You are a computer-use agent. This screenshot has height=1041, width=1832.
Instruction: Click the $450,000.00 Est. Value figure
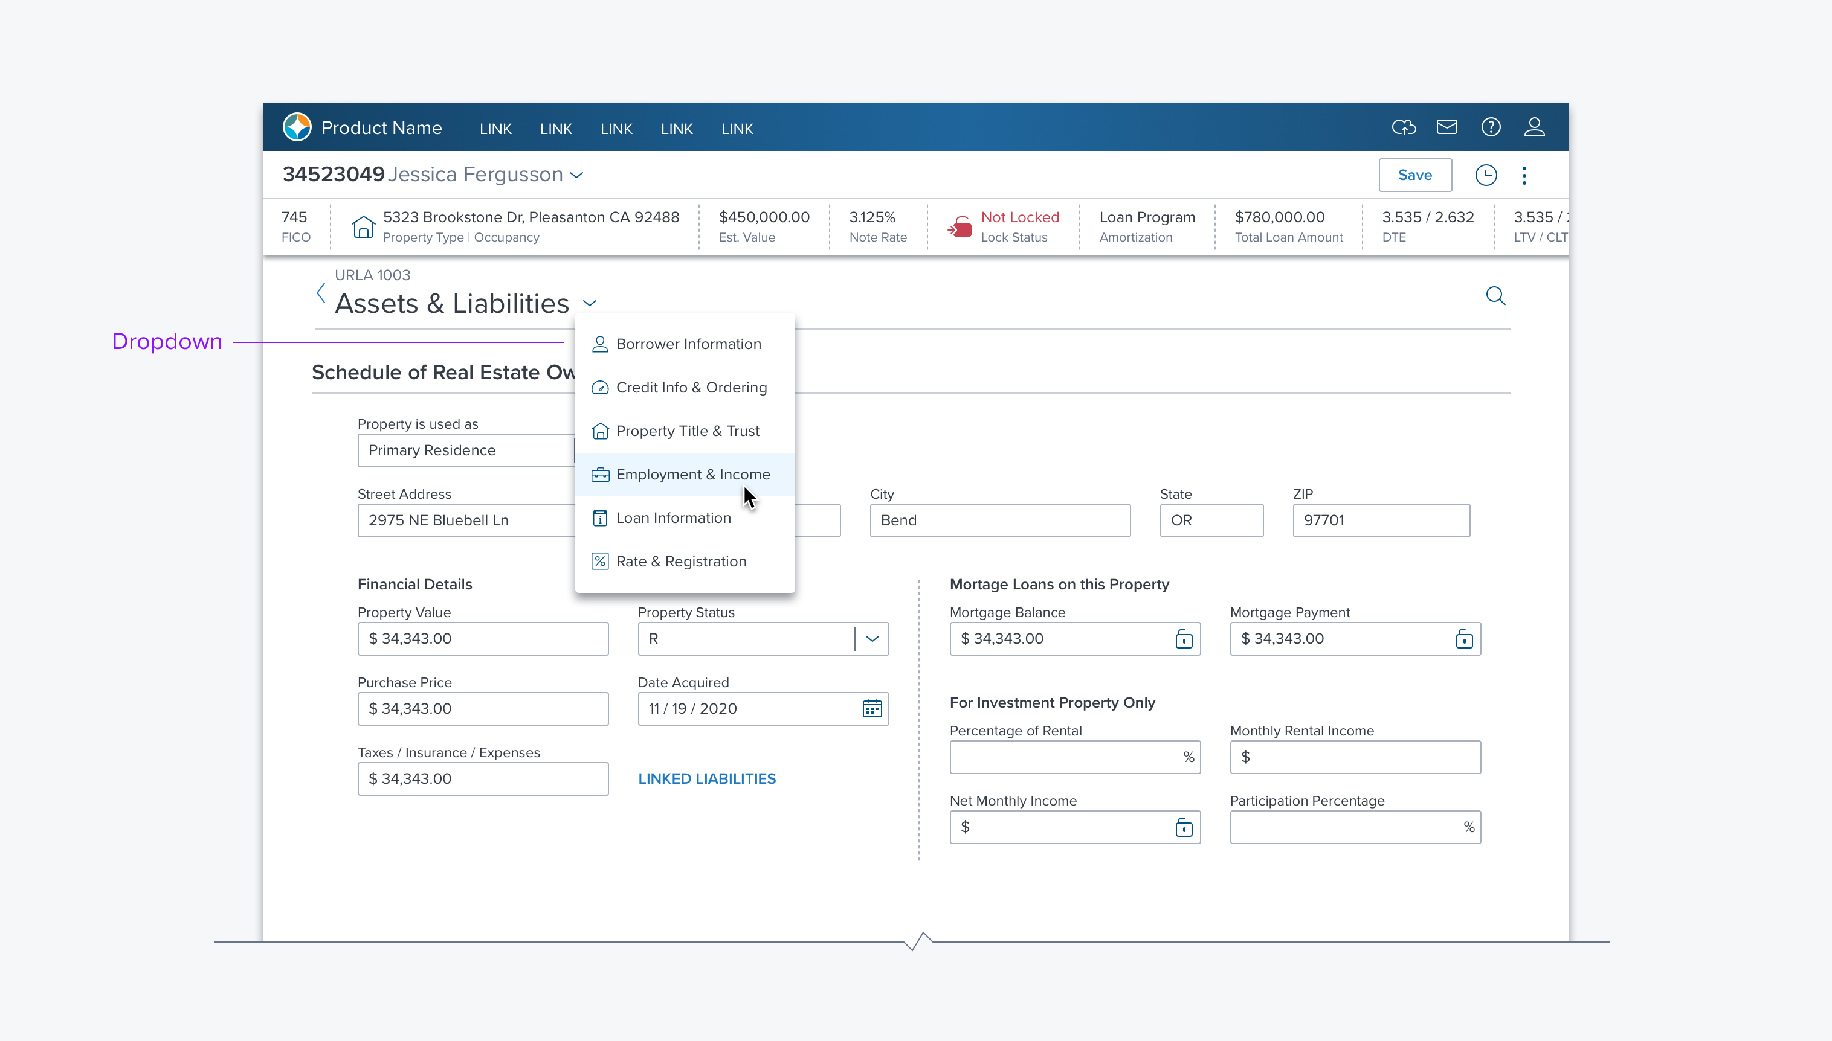click(x=764, y=217)
